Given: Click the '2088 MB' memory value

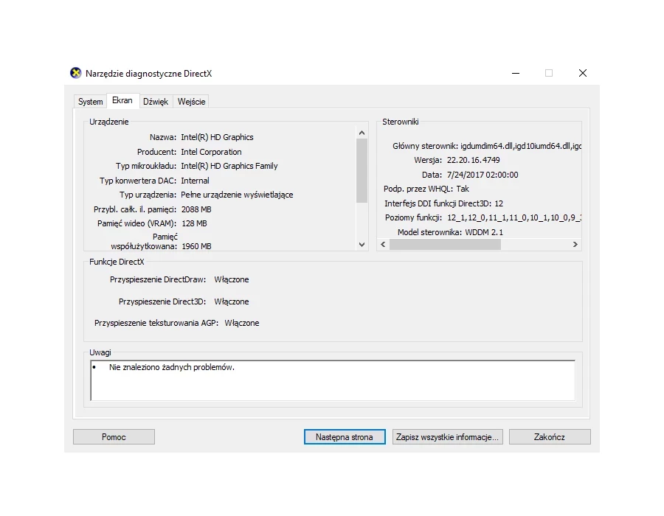Looking at the screenshot, I should coord(196,209).
